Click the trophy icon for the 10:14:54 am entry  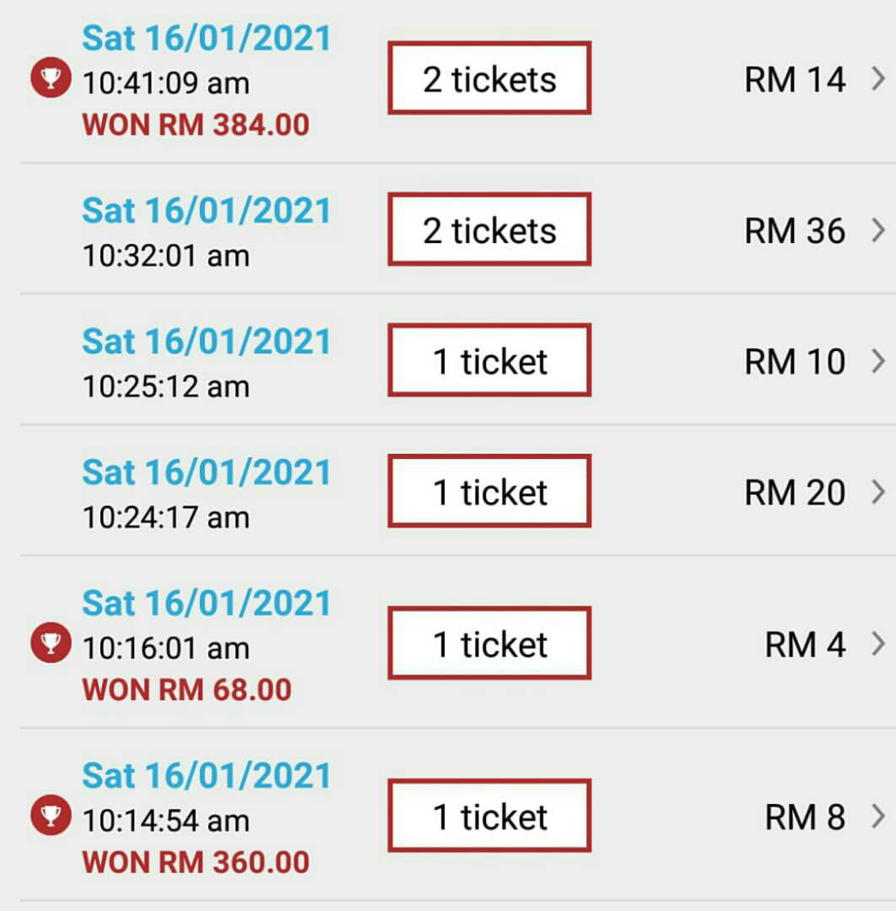point(51,815)
